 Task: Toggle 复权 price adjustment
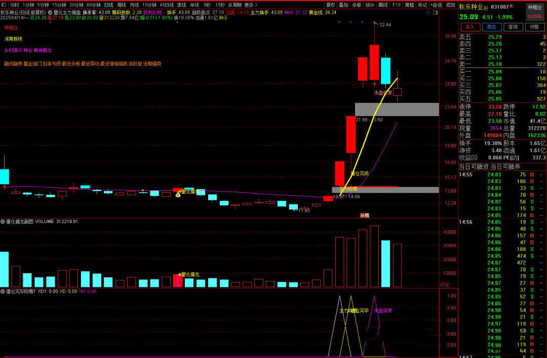(x=330, y=5)
